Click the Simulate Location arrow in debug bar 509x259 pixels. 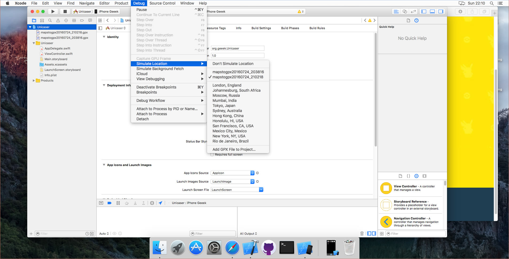click(x=160, y=203)
